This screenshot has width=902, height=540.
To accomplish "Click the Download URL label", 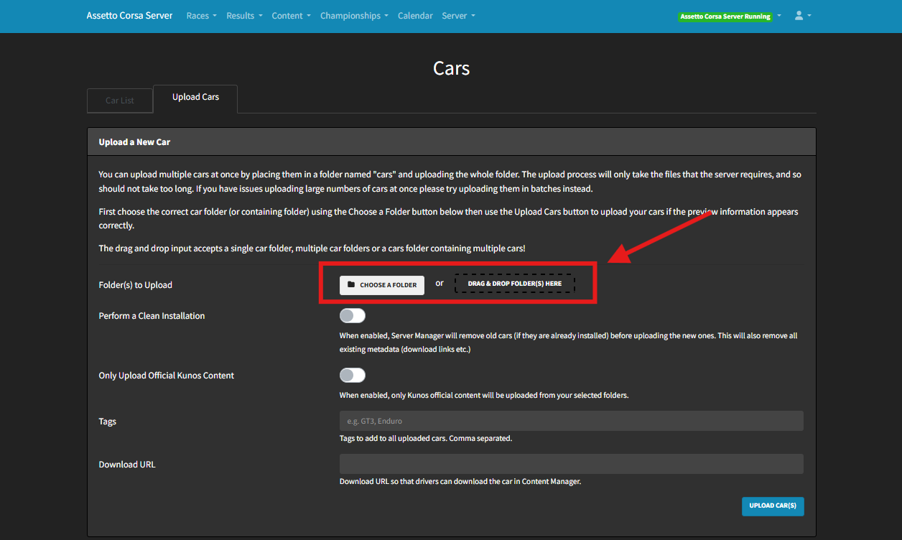I will 127,465.
